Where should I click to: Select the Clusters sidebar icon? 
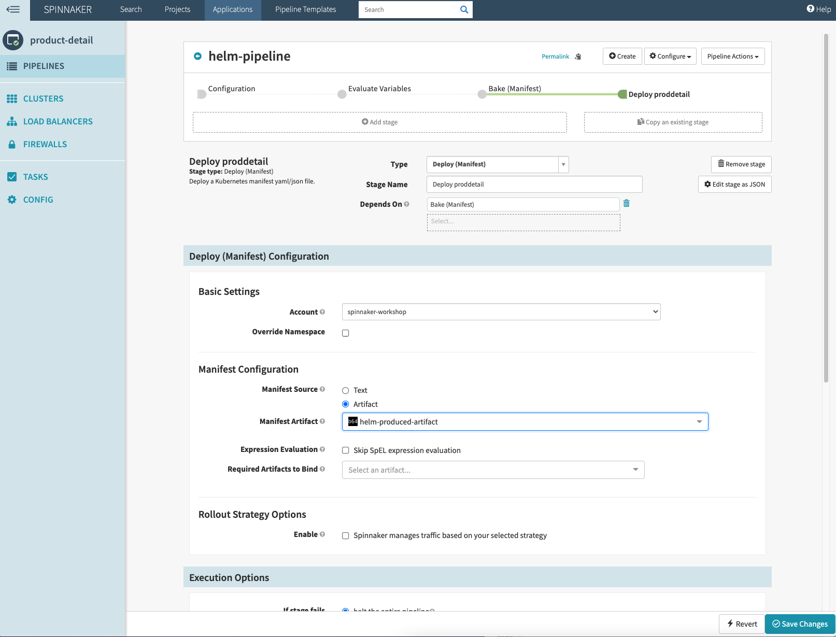click(12, 98)
